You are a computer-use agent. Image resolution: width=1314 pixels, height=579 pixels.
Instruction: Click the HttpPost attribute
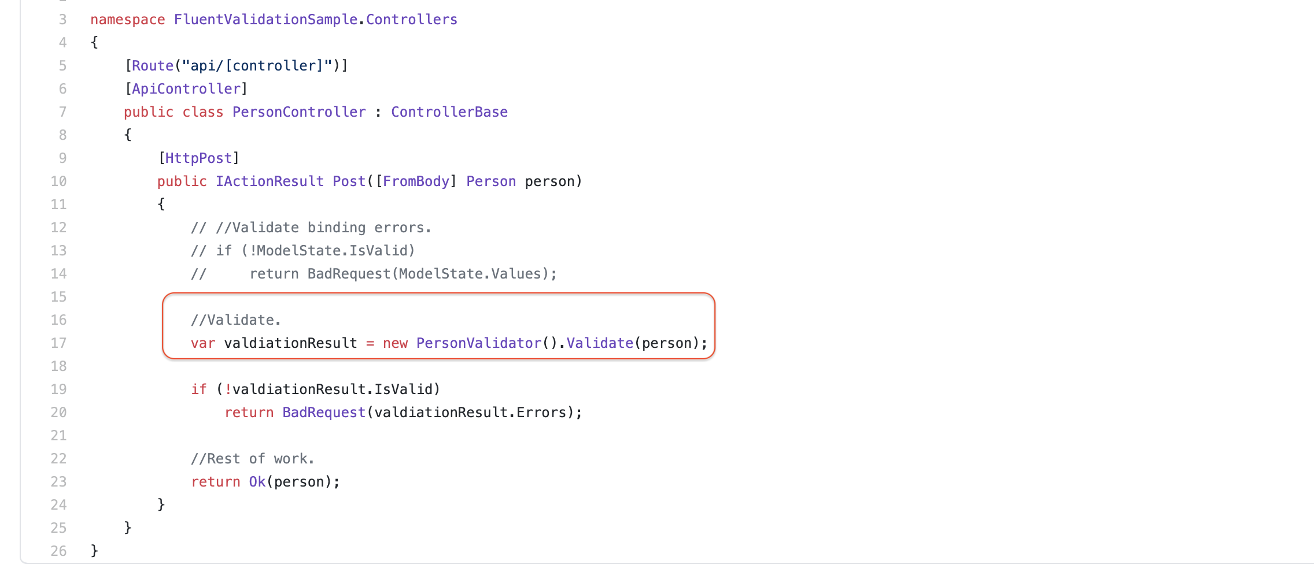tap(198, 158)
